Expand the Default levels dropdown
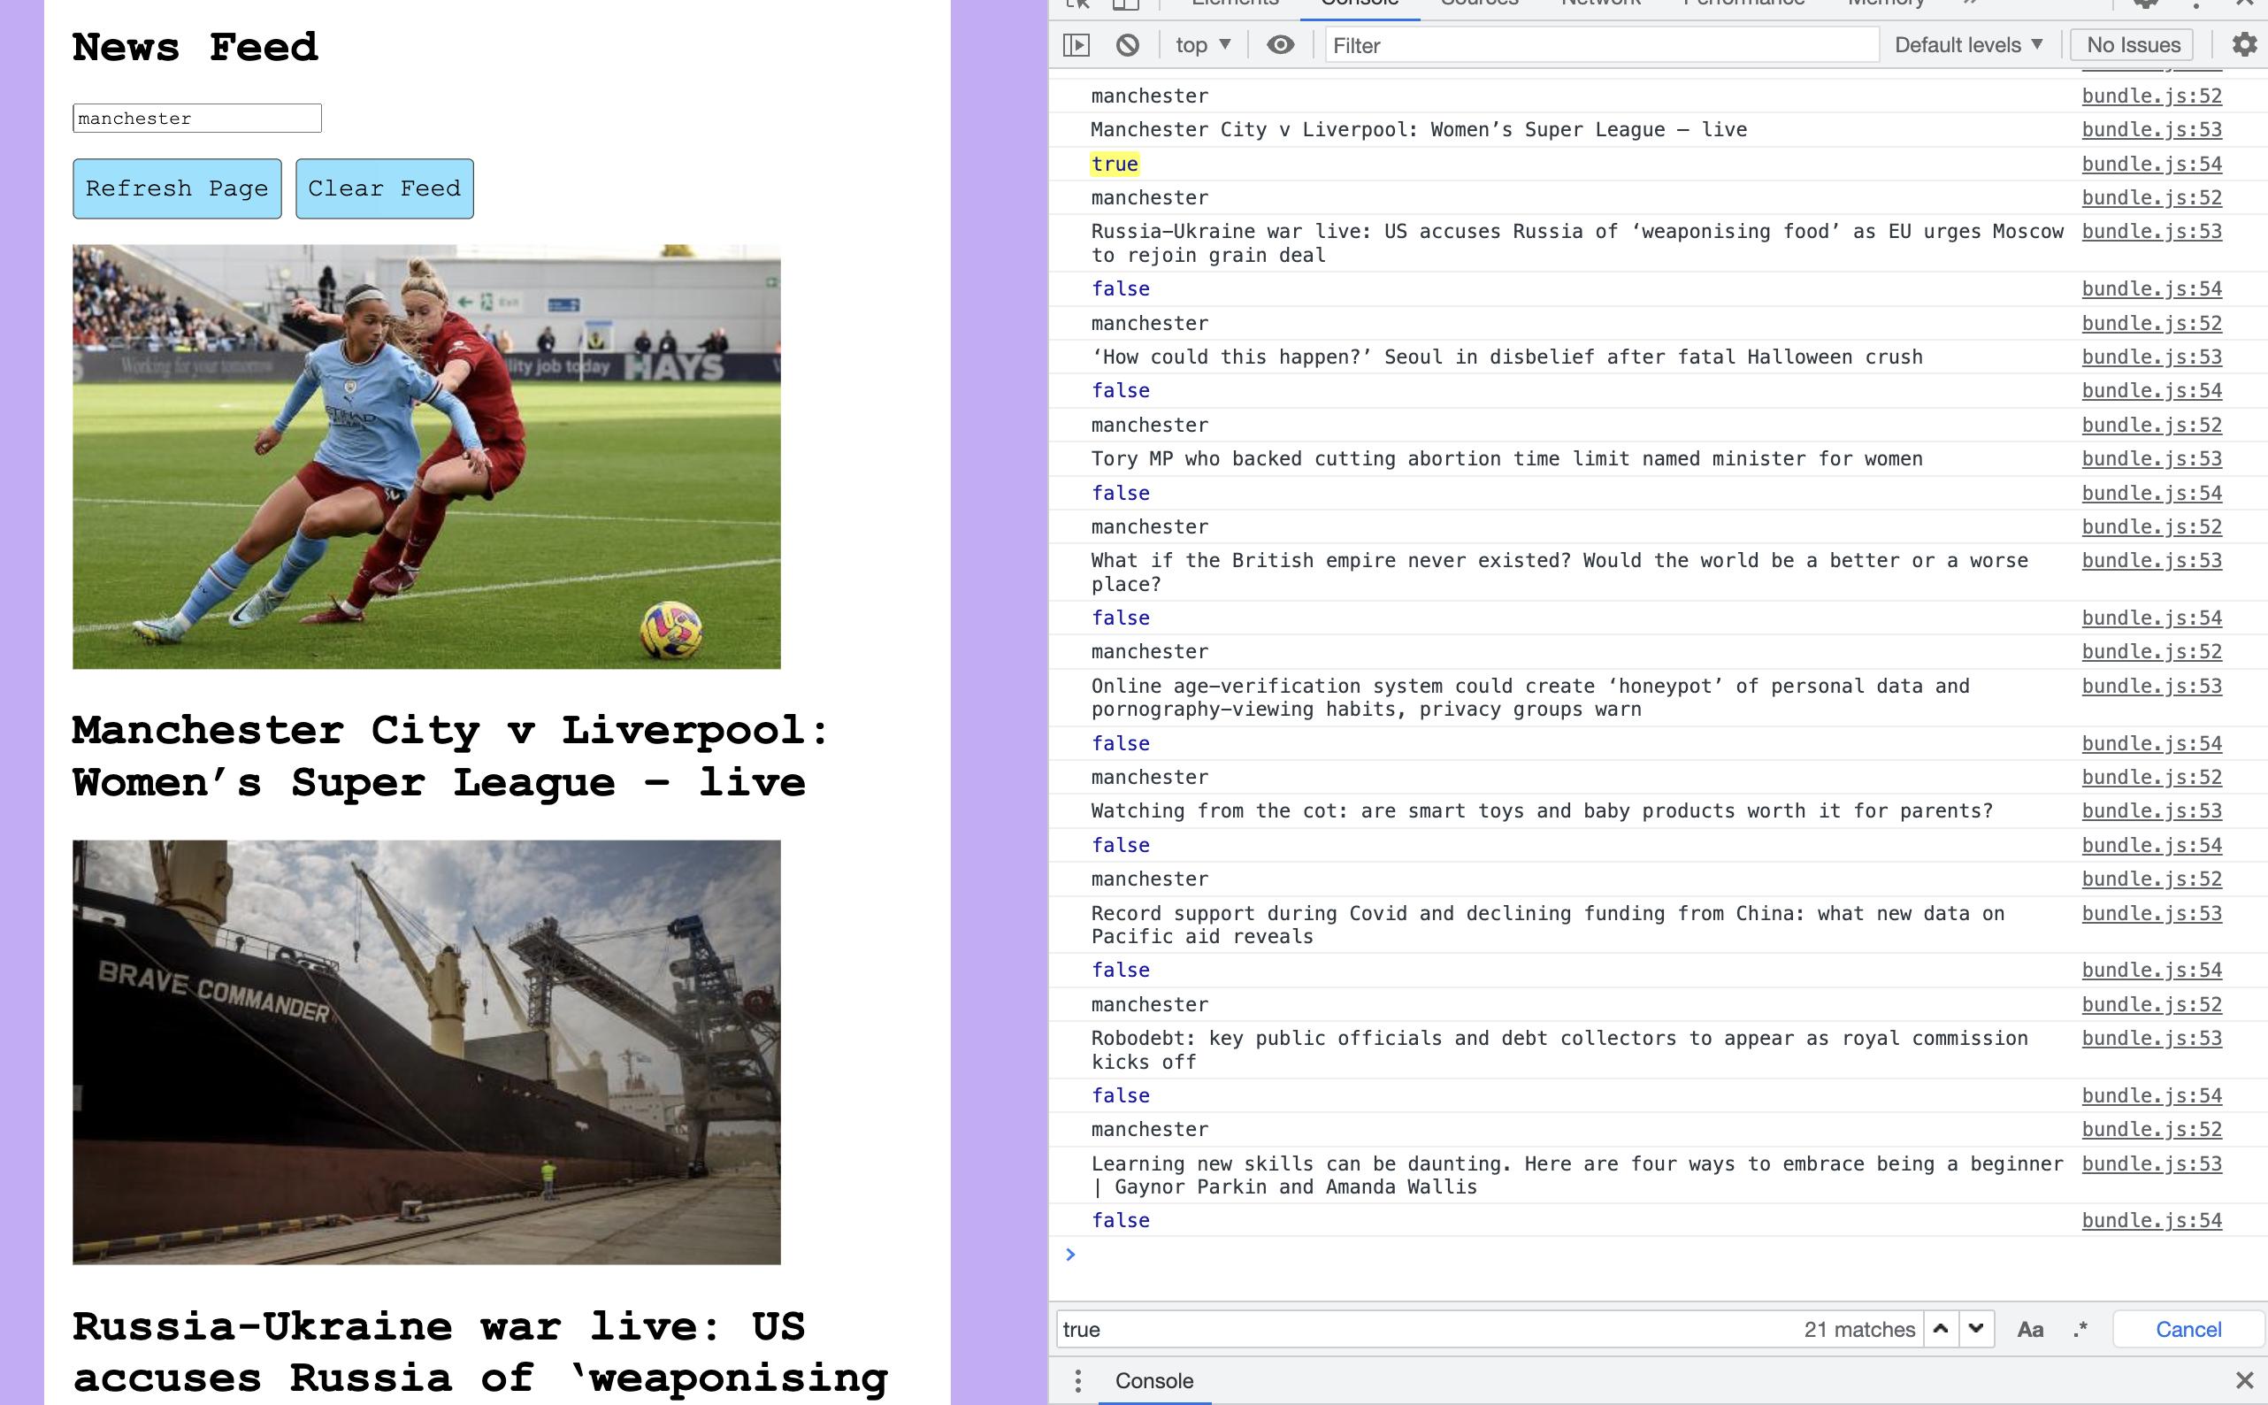This screenshot has width=2268, height=1405. point(1968,44)
